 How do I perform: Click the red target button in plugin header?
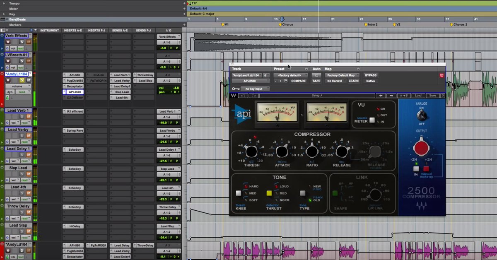(442, 75)
